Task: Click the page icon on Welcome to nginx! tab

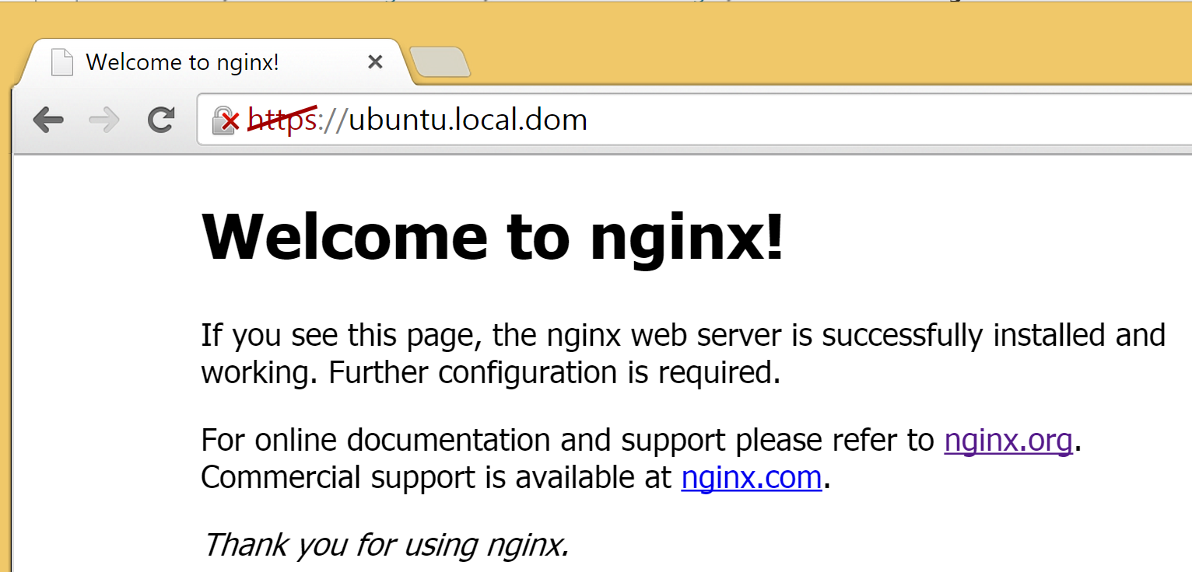Action: coord(62,62)
